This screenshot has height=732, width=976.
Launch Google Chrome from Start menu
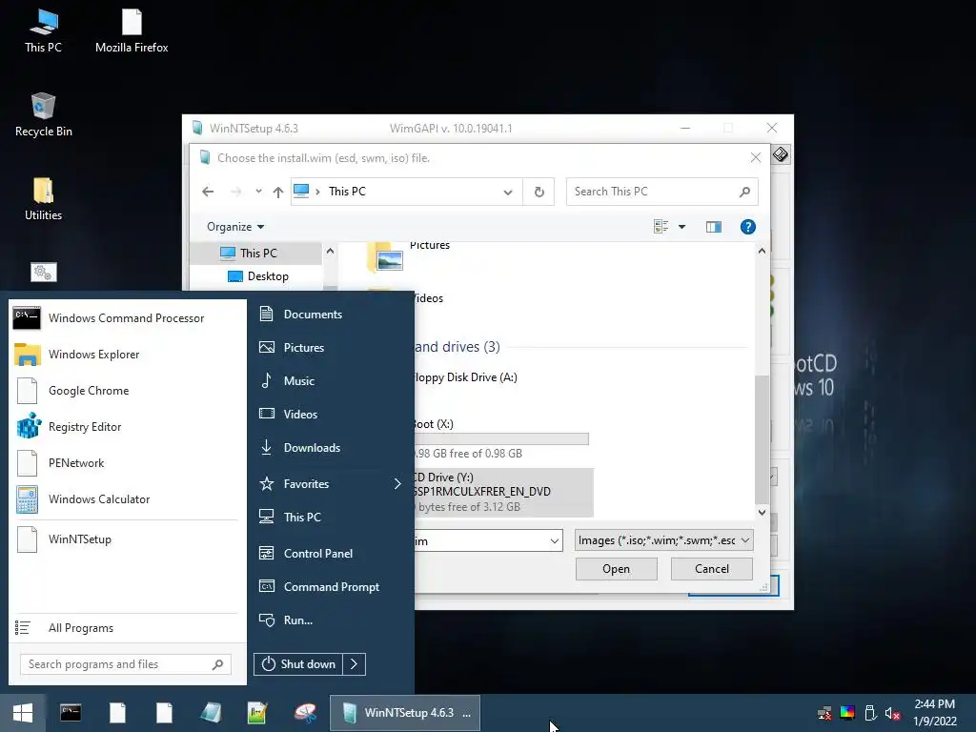click(x=127, y=390)
